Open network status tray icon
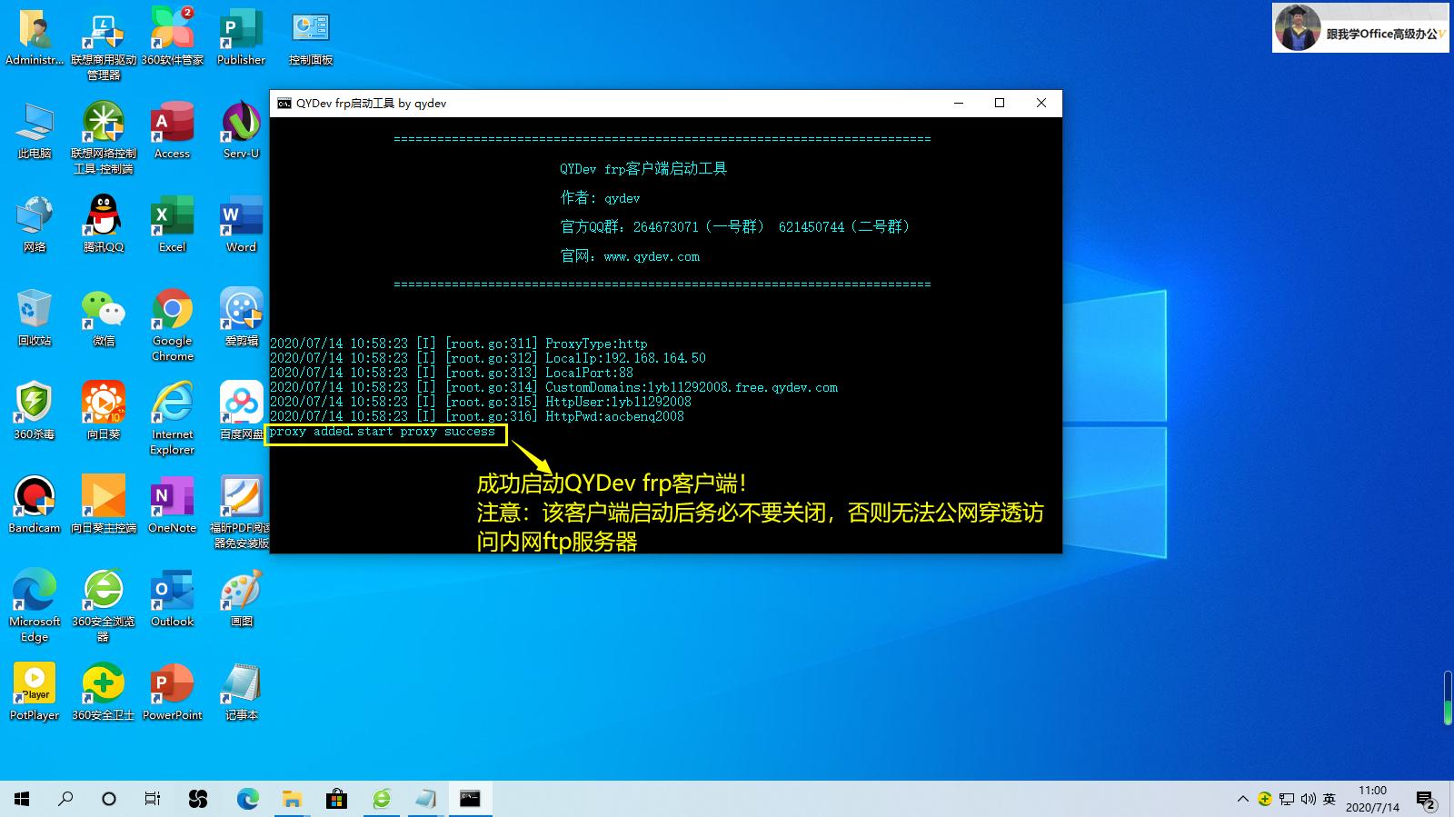 (1286, 799)
